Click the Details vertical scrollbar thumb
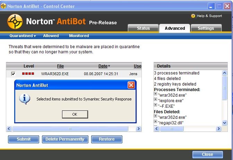Viewport: 233px width, 160px height. (x=225, y=88)
